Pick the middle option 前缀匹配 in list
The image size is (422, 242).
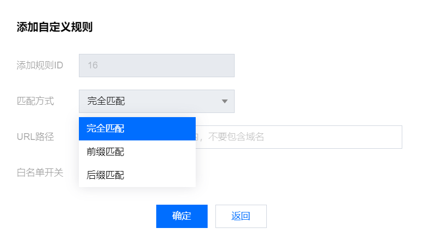tap(105, 152)
